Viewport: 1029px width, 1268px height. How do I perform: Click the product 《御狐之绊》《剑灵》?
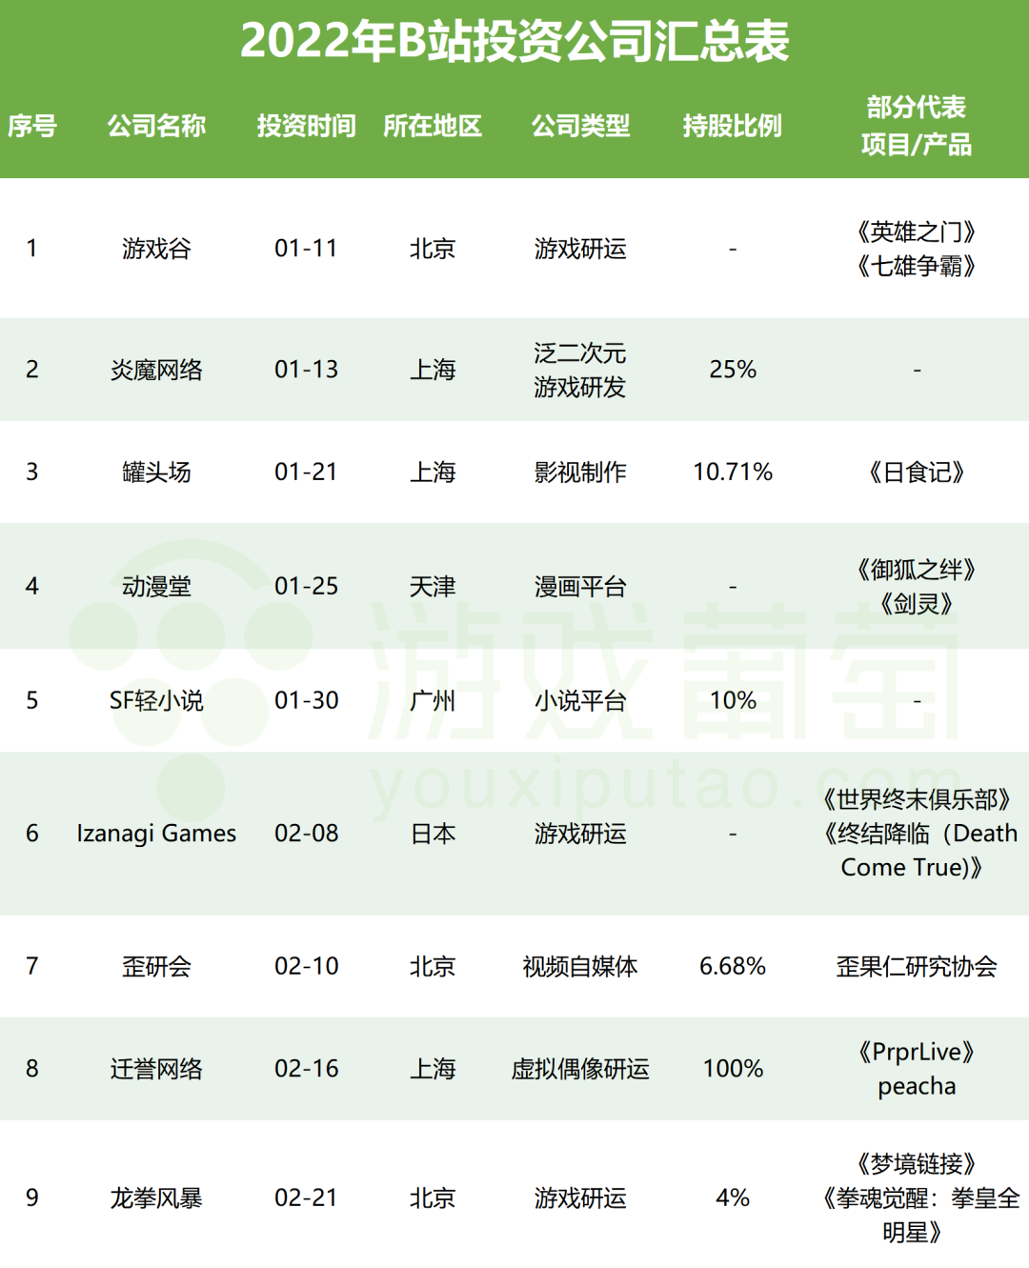[917, 586]
